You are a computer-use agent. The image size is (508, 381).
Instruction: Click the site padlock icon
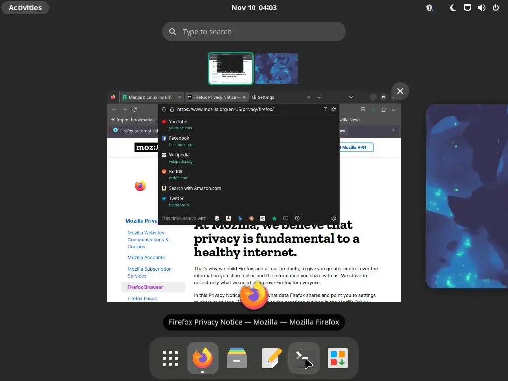coord(172,109)
